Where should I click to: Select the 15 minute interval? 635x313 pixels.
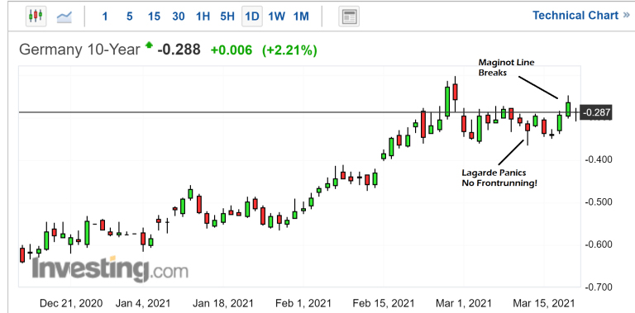point(154,17)
